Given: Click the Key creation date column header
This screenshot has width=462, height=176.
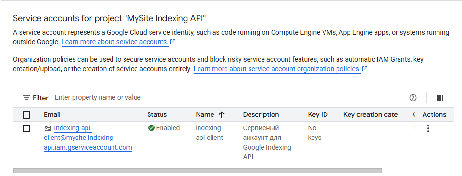Looking at the screenshot, I should click(370, 114).
